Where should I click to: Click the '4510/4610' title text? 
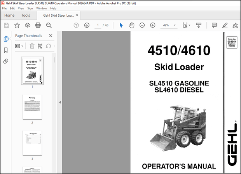pyautogui.click(x=179, y=50)
